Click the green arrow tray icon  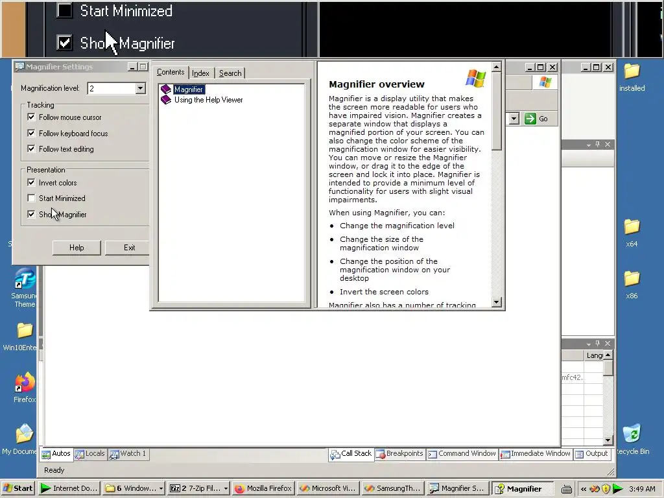tap(618, 489)
